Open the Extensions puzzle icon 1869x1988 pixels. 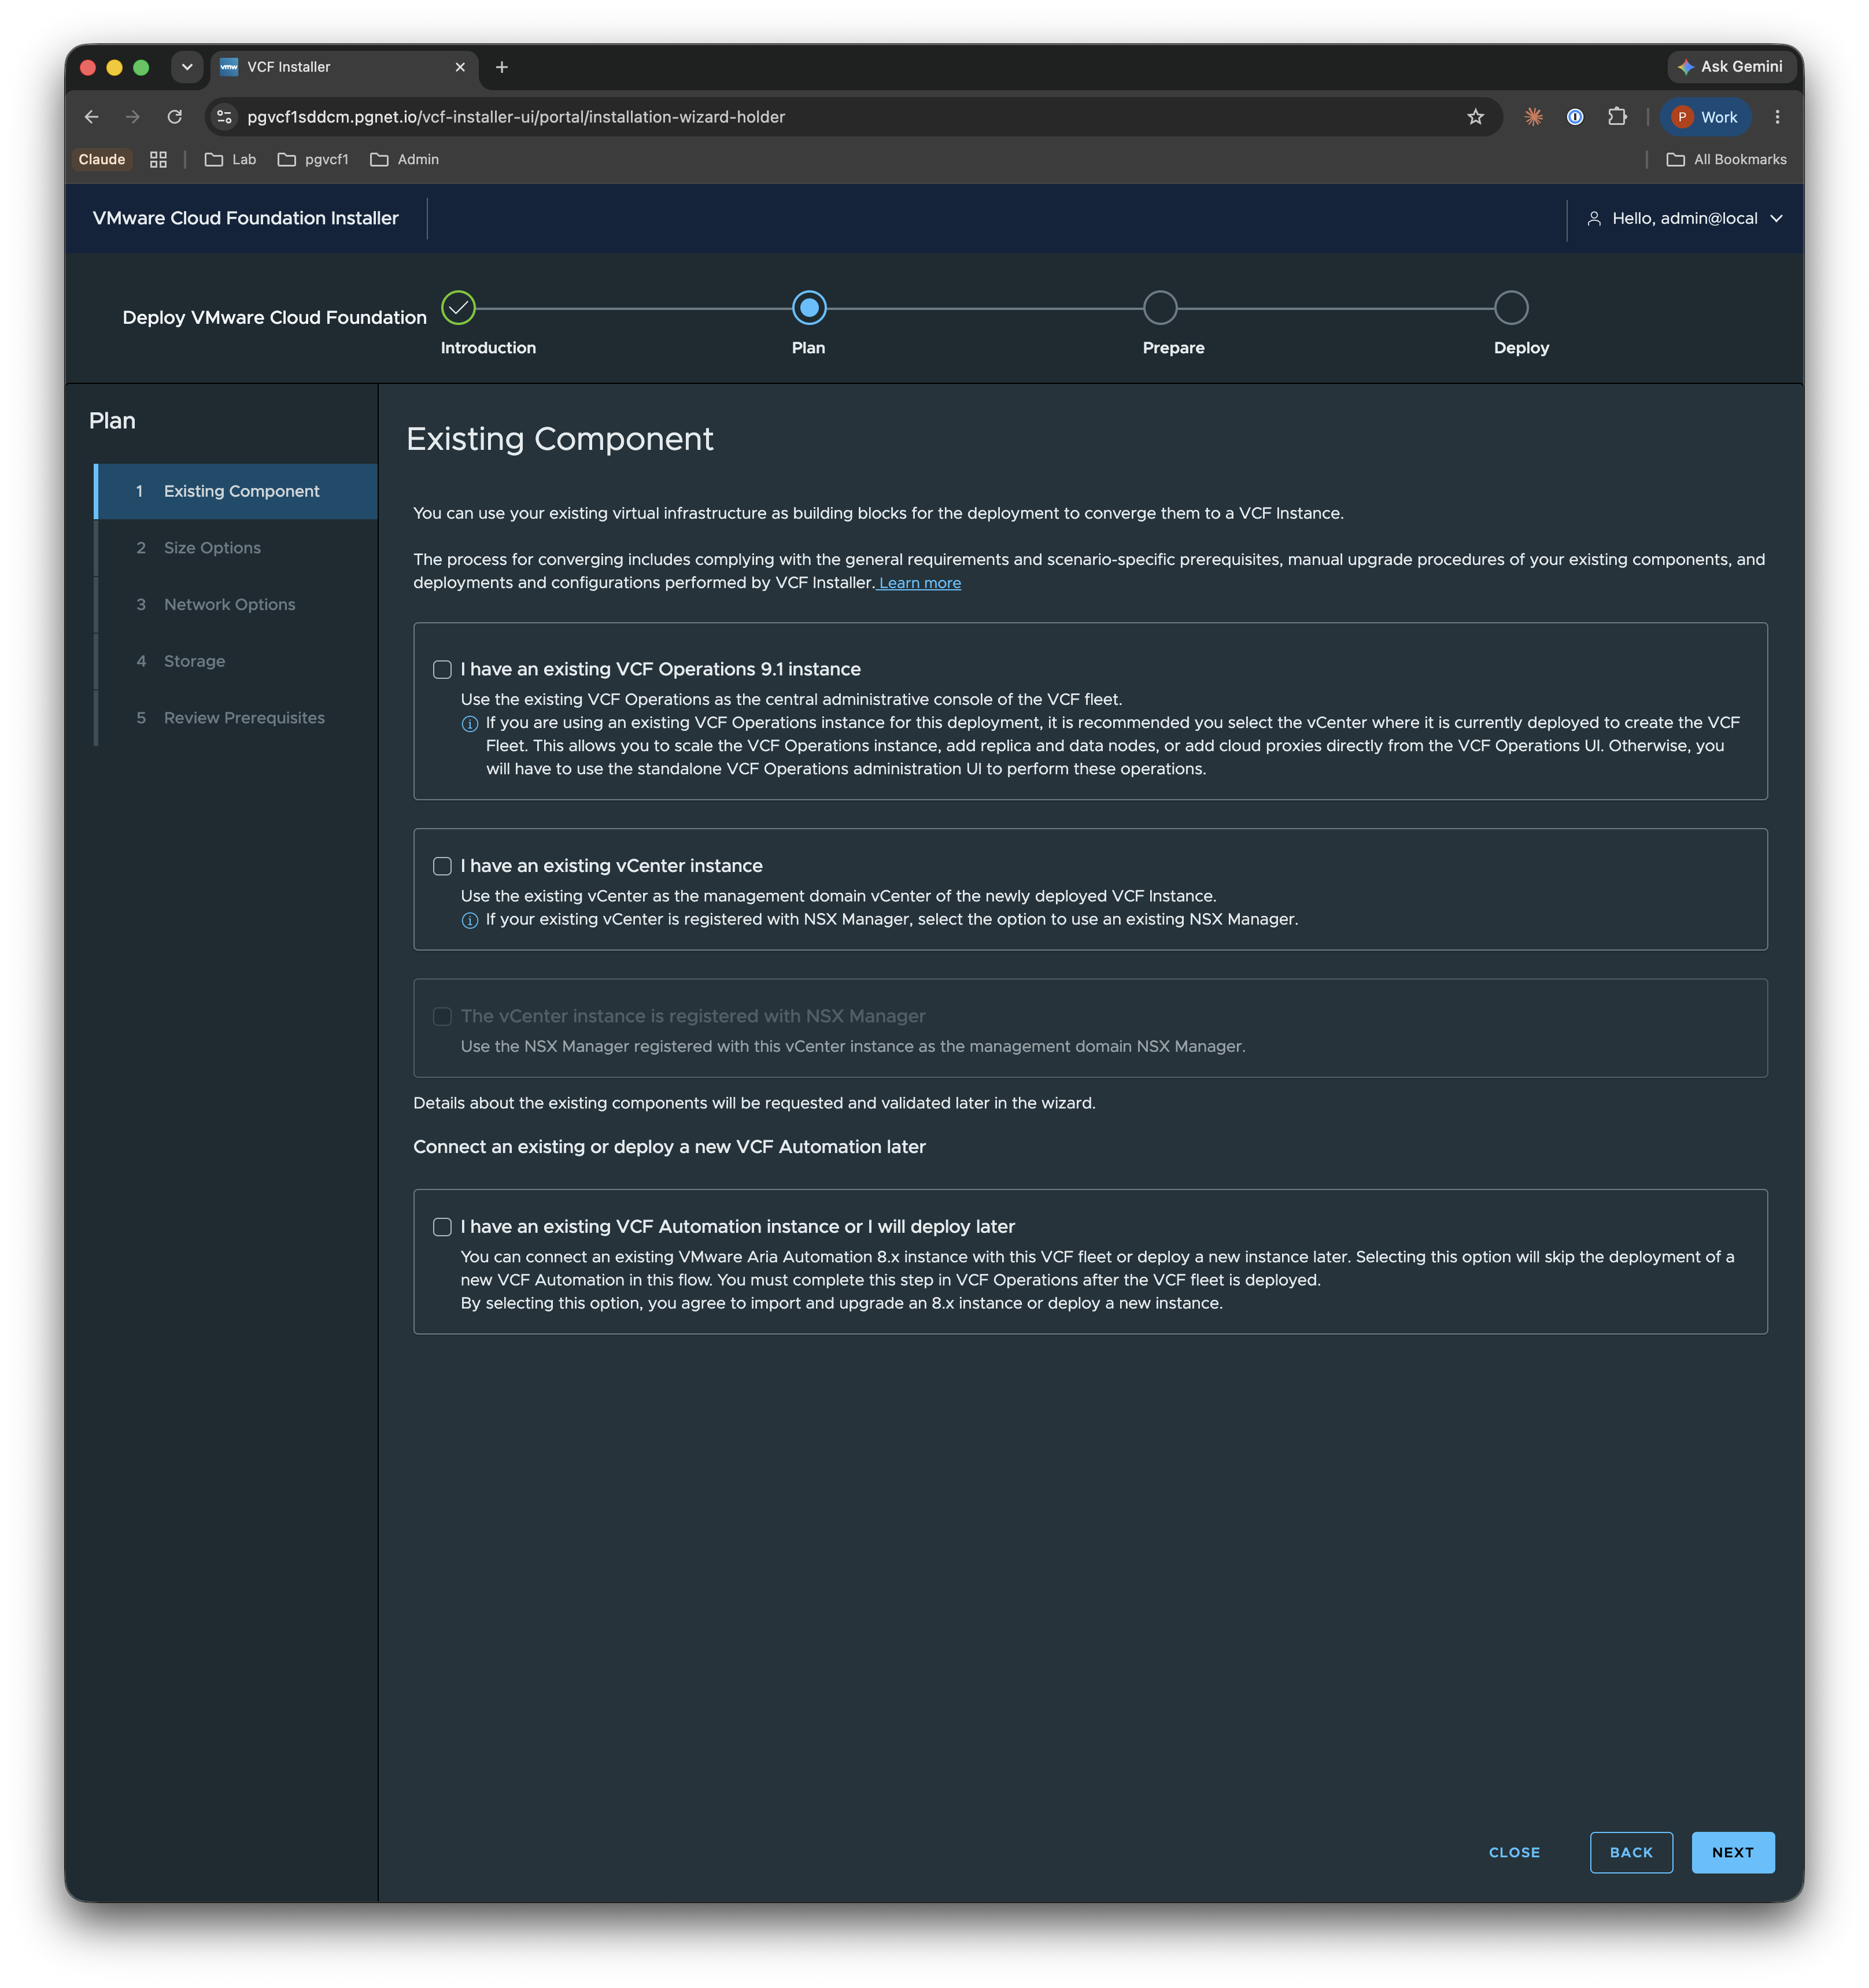pos(1617,117)
